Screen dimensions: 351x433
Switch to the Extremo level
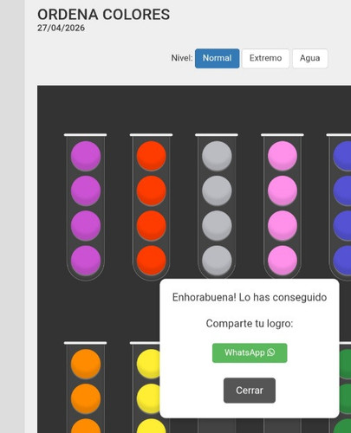(265, 58)
